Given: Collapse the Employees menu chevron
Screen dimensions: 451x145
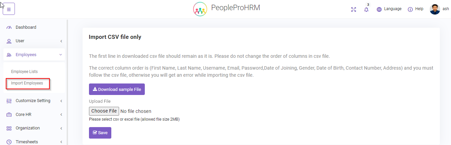Looking at the screenshot, I should pos(61,55).
